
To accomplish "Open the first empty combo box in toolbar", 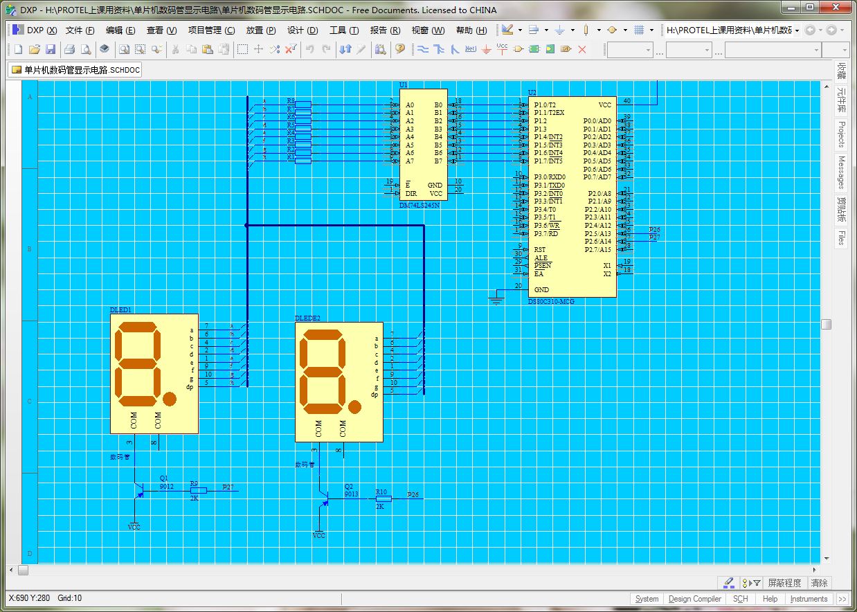I will point(630,50).
